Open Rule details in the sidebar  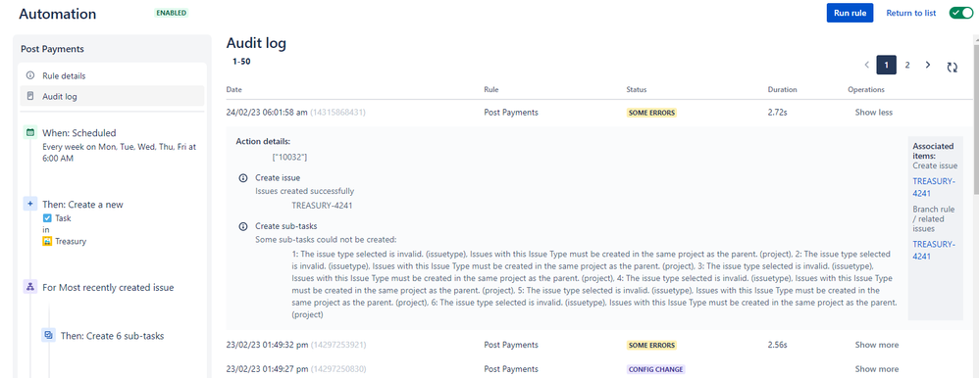112,75
